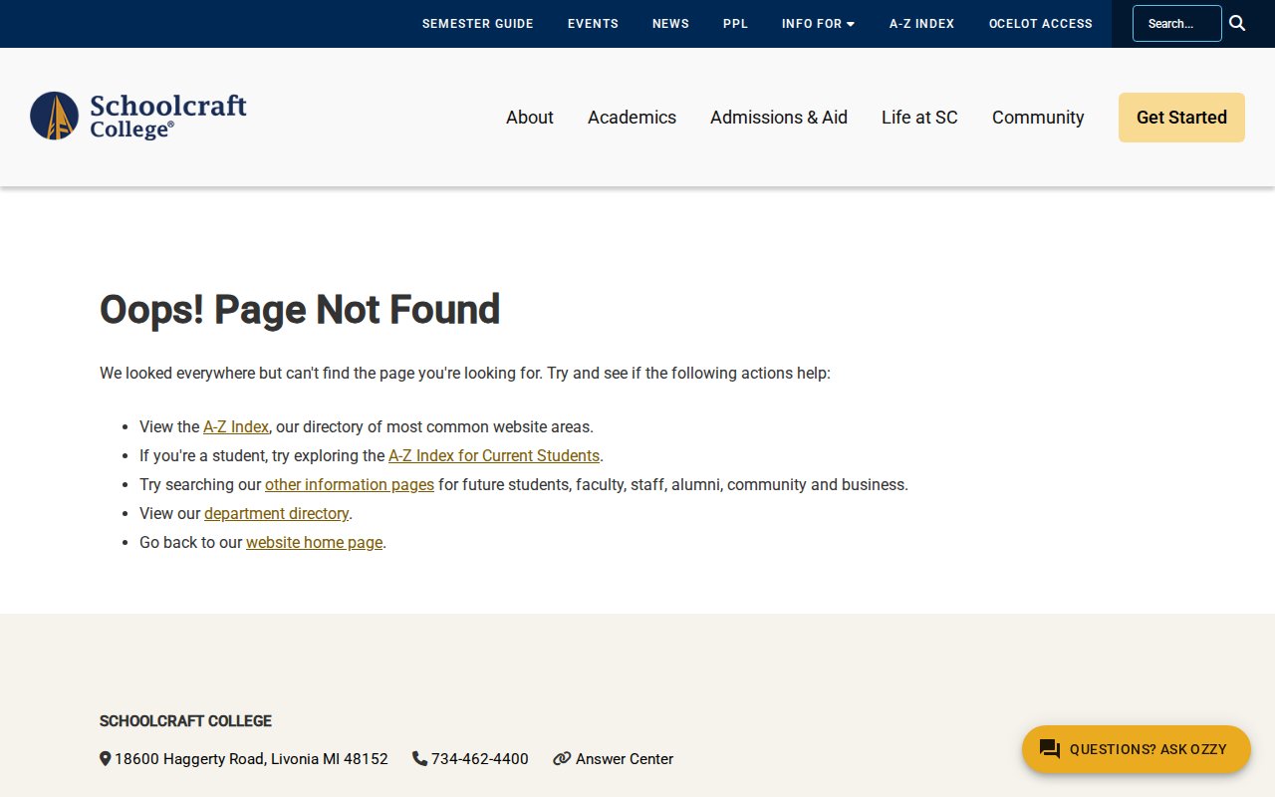Screen dimensions: 1275x797
Task: Open the Admissions & Aid menu
Action: pos(778,118)
